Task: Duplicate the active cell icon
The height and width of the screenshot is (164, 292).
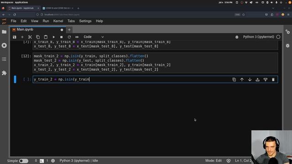Action: (234, 80)
